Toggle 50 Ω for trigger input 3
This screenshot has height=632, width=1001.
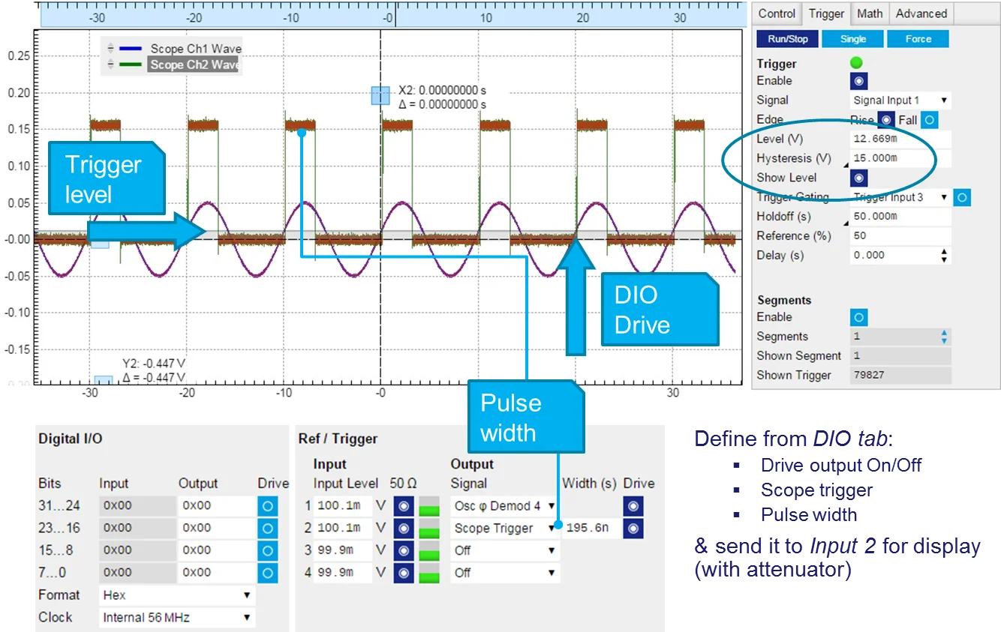404,551
